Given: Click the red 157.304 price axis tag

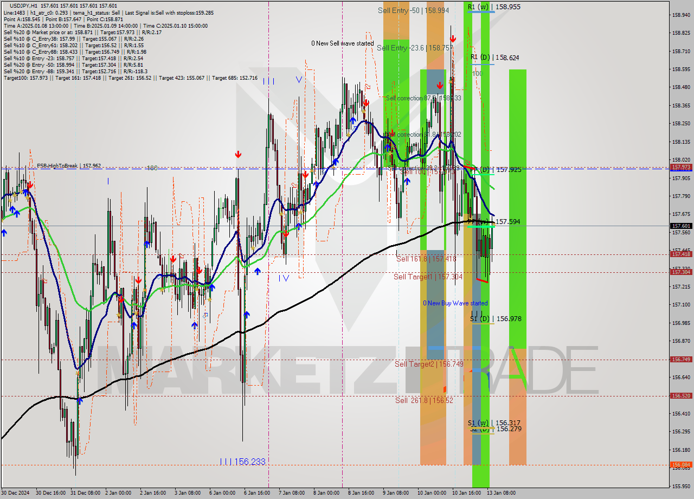Looking at the screenshot, I should 681,272.
